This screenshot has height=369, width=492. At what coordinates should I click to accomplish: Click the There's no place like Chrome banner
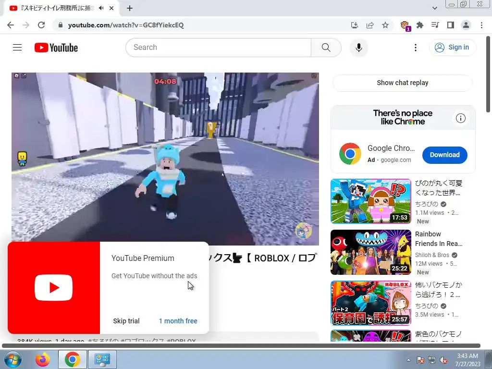403,117
